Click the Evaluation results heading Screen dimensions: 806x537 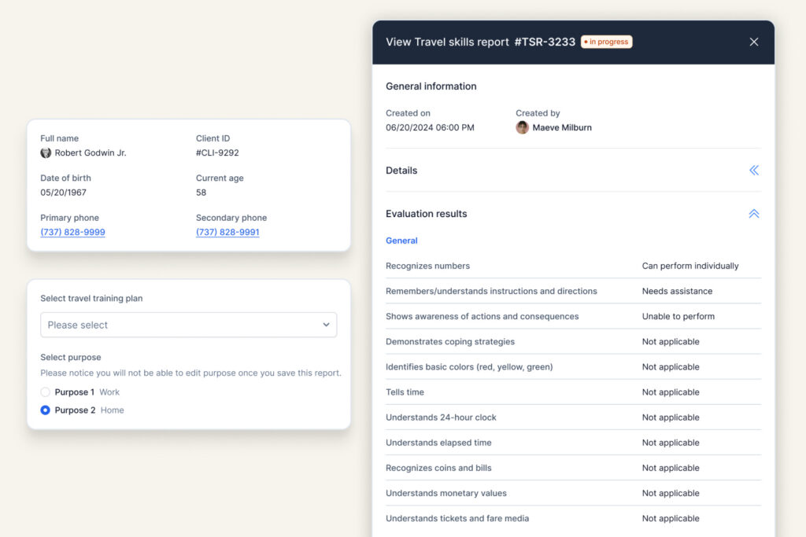[x=426, y=214]
